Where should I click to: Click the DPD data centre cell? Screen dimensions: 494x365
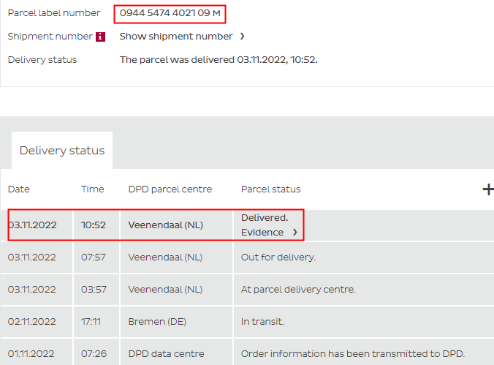pyautogui.click(x=165, y=354)
